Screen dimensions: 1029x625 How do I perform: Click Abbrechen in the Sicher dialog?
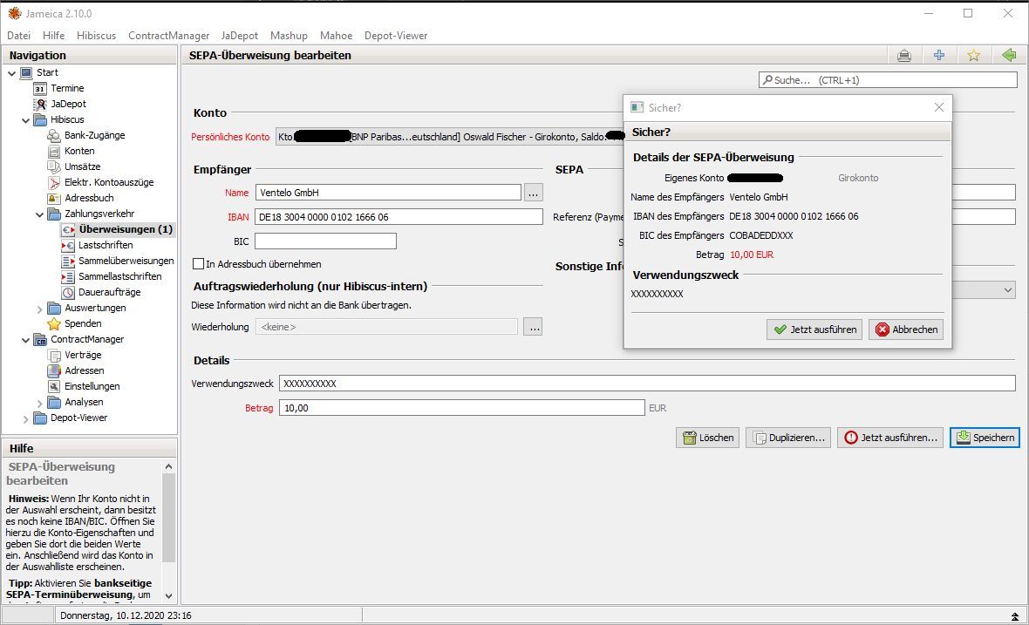click(905, 329)
